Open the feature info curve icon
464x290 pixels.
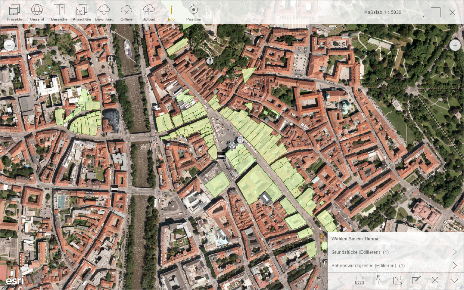[x=397, y=280]
